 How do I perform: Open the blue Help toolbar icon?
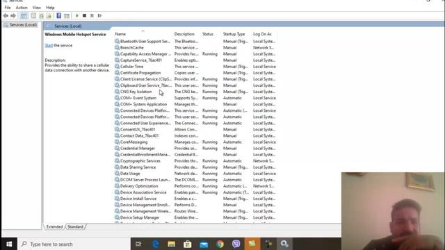58,15
